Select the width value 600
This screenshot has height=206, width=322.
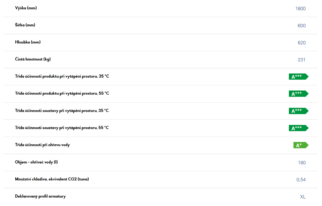301,26
